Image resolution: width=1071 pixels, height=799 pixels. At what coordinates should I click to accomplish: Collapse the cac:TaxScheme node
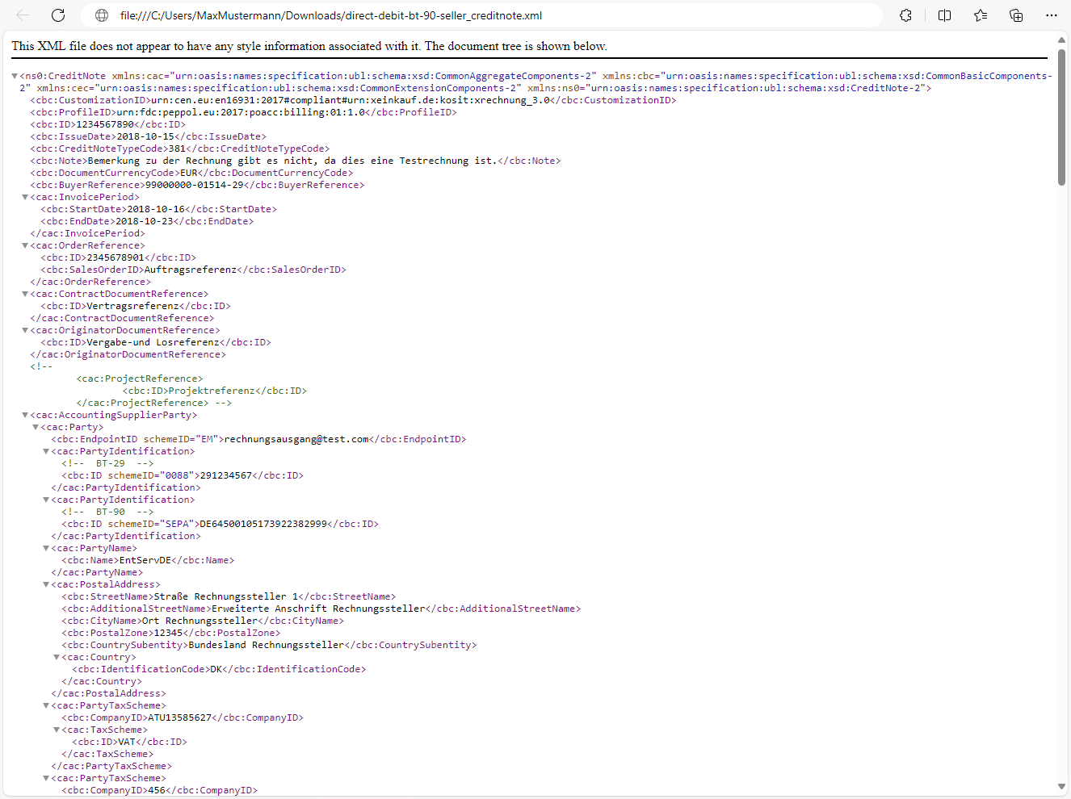point(57,730)
